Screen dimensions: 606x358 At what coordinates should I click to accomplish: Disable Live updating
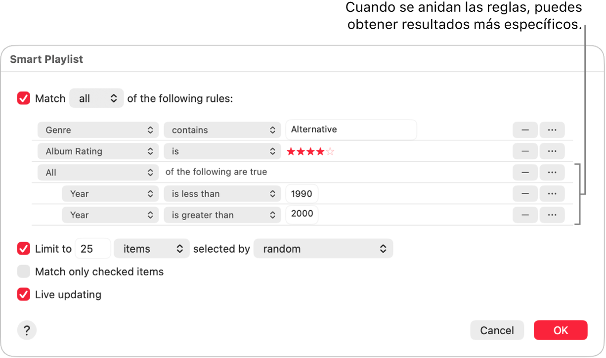pos(23,294)
